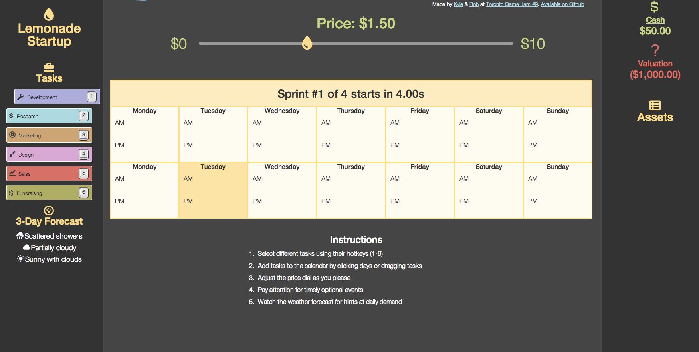Choose the Fundraising task
The width and height of the screenshot is (699, 352).
click(x=49, y=193)
